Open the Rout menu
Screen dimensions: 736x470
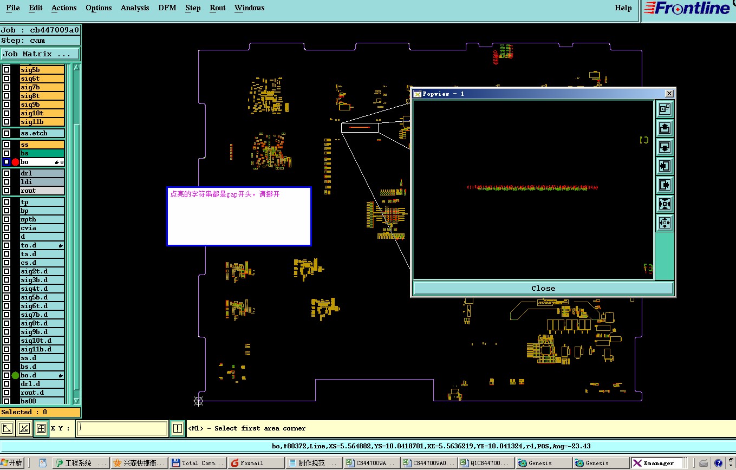pyautogui.click(x=218, y=8)
